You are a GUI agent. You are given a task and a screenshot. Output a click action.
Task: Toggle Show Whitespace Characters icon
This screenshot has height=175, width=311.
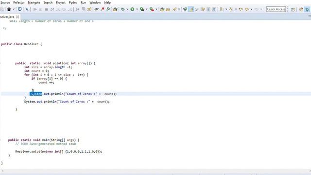tap(214, 9)
